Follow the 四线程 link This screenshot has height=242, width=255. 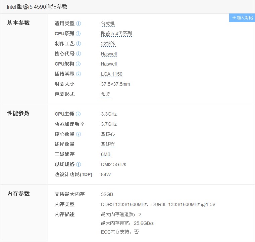108,145
